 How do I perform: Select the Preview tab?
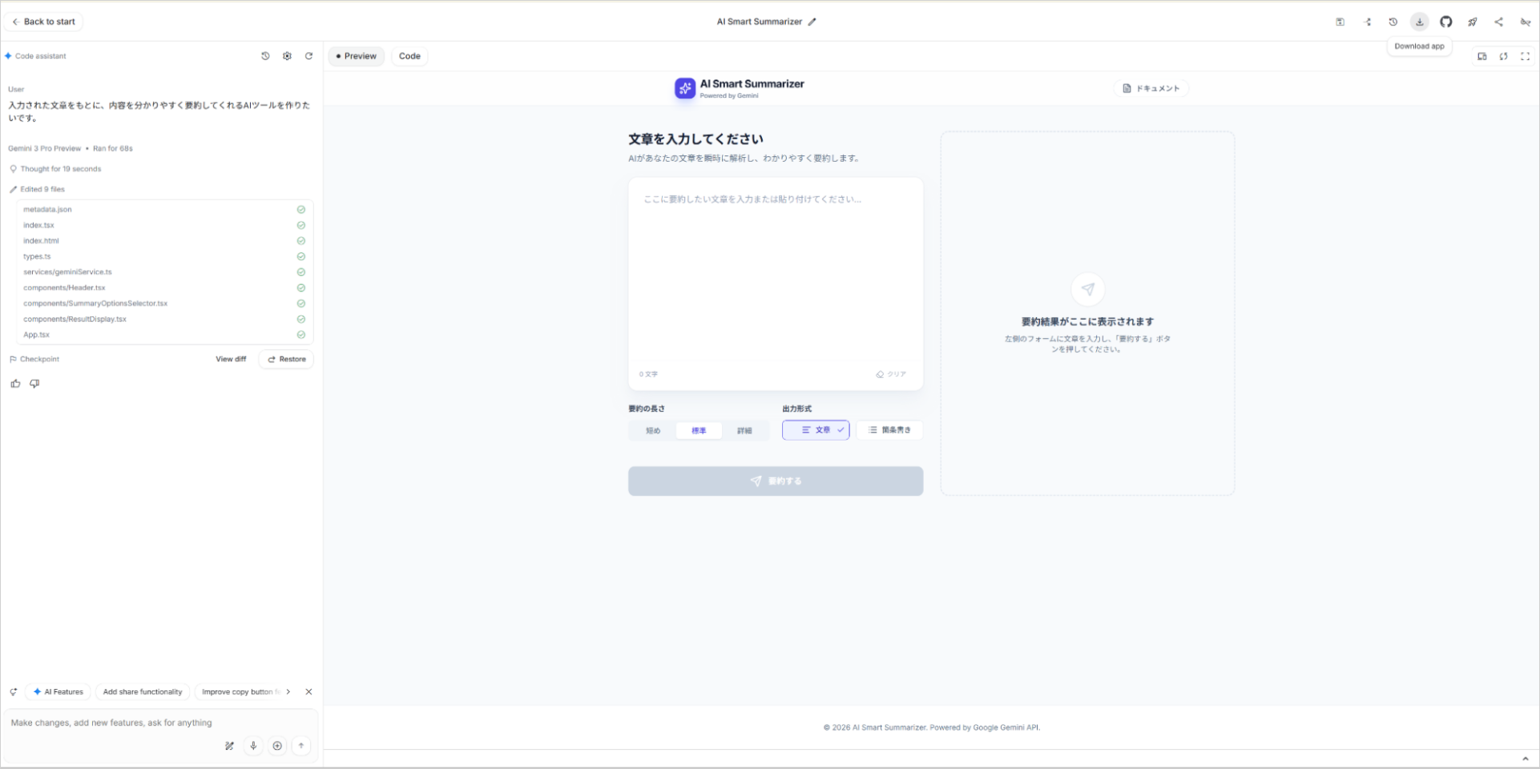pyautogui.click(x=356, y=56)
